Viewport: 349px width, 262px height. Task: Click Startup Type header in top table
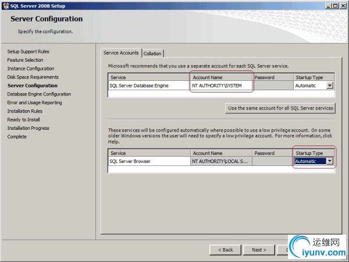[314, 77]
